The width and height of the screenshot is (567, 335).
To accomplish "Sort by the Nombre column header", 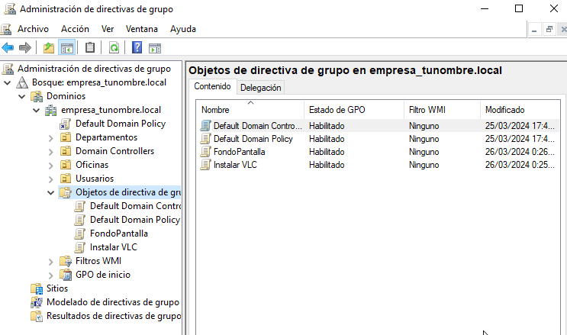I will coord(250,110).
